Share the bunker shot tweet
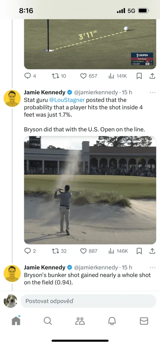This screenshot has height=345, width=160. [152, 251]
